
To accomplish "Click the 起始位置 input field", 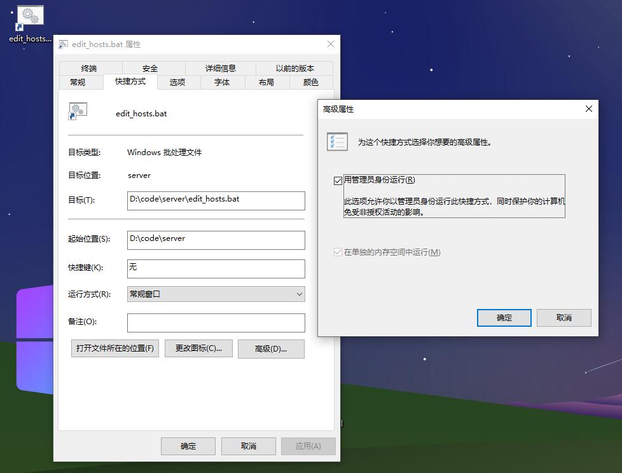I will click(216, 240).
